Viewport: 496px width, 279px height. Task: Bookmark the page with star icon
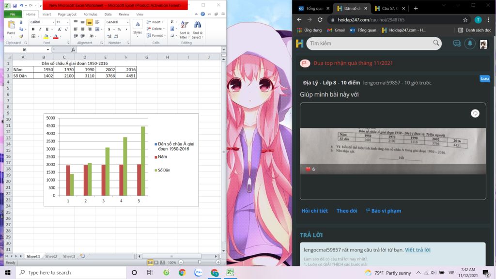click(465, 19)
